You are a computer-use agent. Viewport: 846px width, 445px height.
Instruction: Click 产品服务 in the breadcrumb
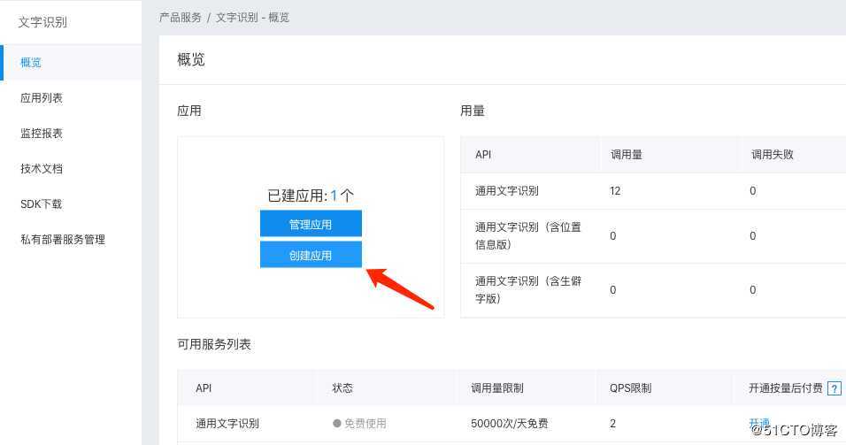181,18
